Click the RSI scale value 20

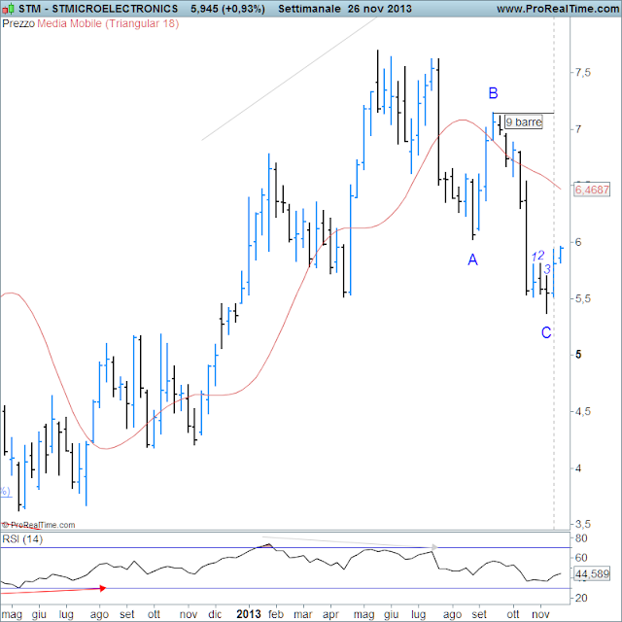pos(581,598)
